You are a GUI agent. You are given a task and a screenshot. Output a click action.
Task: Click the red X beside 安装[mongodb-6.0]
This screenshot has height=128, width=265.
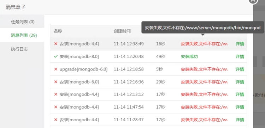pos(55,81)
